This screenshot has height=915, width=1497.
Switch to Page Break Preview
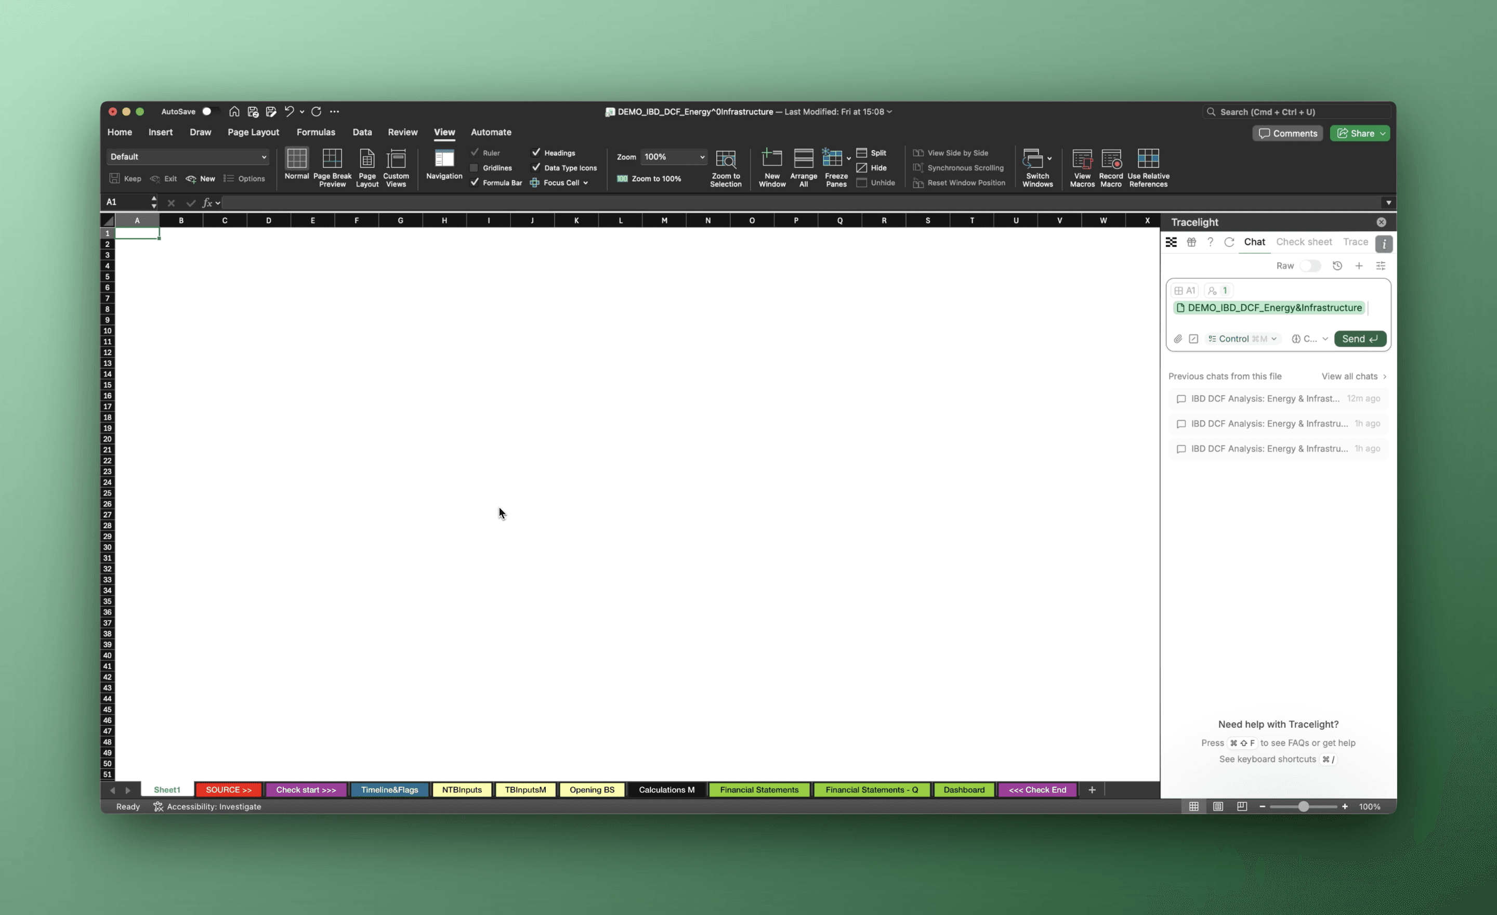pos(332,159)
